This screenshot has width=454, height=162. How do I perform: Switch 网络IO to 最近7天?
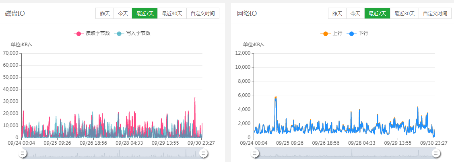(378, 13)
